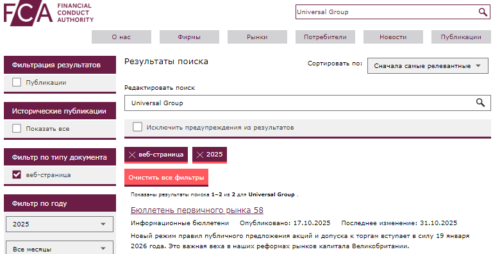Screen dimensions: 493x254
Task: Enable the Показать все checkbox
Action: pos(17,128)
